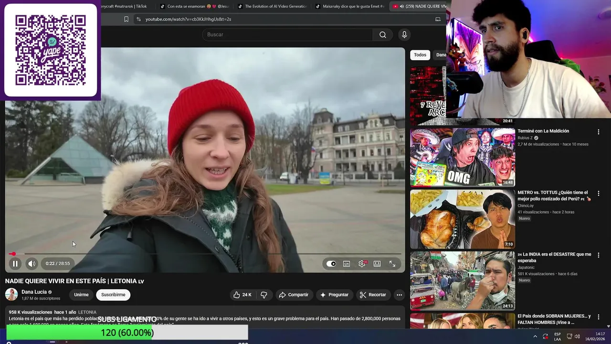
Task: Open 'METRO vs. TOTTUS' chicken thumbnail
Action: tap(463, 219)
